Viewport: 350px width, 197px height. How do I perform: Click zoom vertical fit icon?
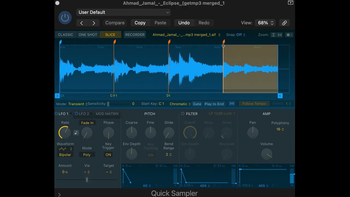273,35
